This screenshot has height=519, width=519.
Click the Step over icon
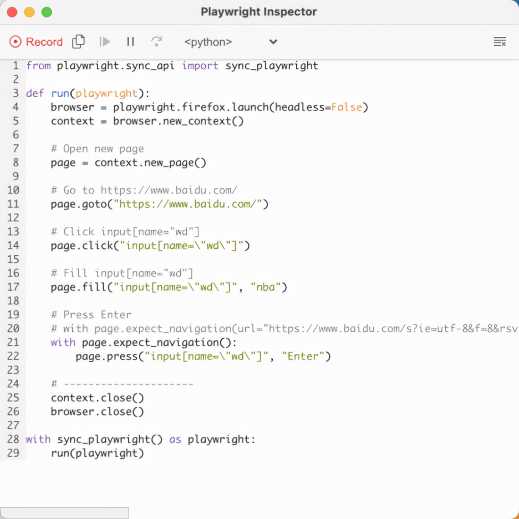tap(157, 42)
